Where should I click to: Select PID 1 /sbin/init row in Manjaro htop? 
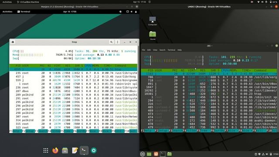point(73,84)
